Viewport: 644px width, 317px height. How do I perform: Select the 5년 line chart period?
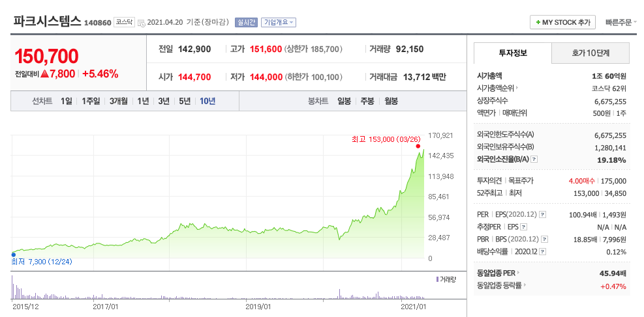point(185,101)
